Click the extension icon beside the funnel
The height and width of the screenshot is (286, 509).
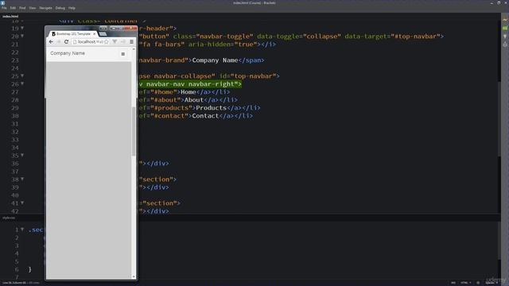click(122, 42)
